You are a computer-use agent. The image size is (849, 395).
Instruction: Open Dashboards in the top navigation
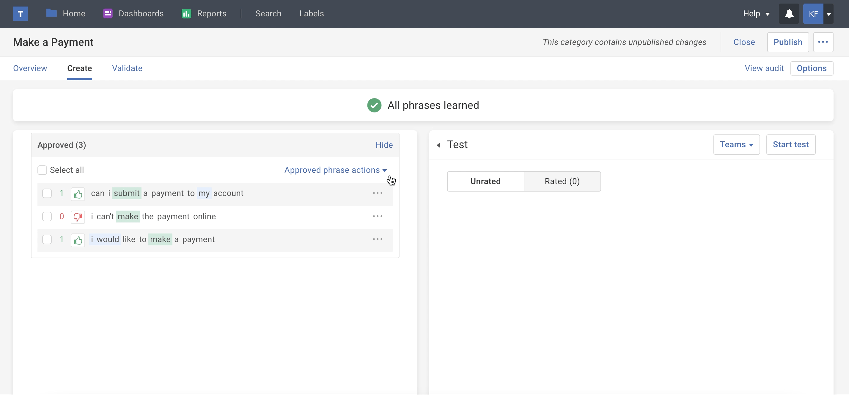point(133,13)
